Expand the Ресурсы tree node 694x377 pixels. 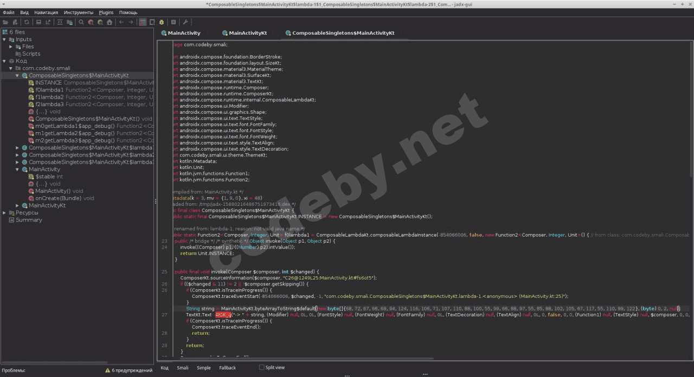tap(4, 213)
